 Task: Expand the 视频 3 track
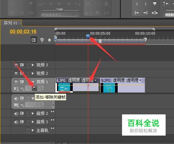point(33,65)
